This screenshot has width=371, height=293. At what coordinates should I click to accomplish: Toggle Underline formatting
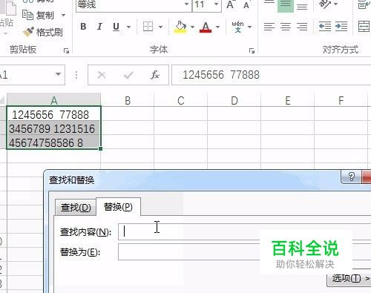116,27
